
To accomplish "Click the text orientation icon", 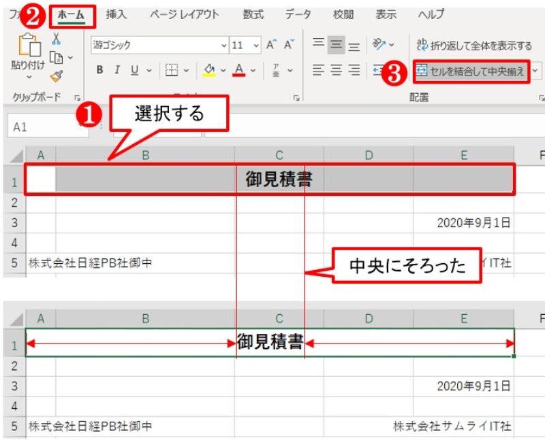I will coord(378,45).
